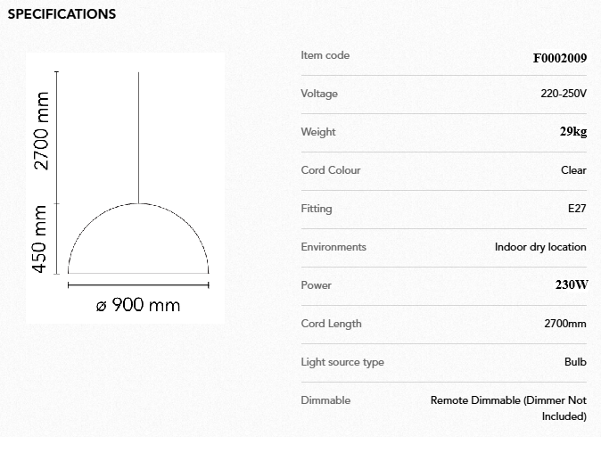Click the Weight row label

[318, 132]
